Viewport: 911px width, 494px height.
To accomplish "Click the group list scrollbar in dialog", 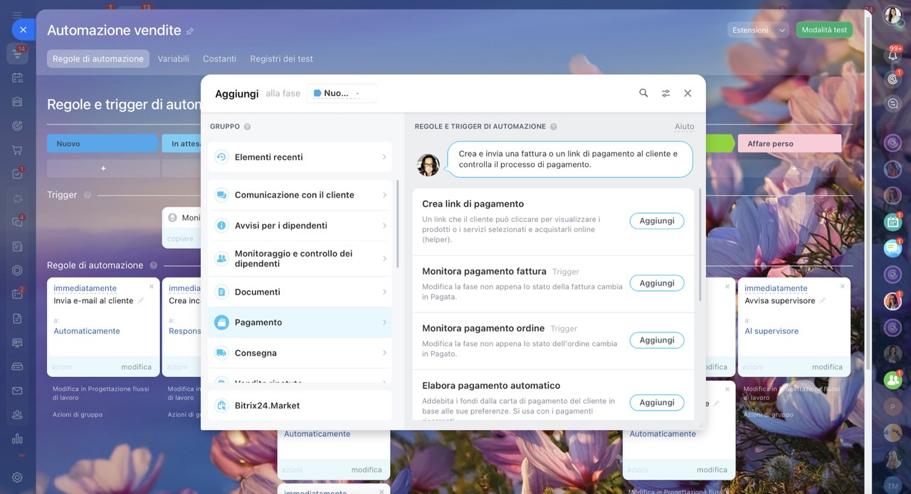I will (398, 224).
